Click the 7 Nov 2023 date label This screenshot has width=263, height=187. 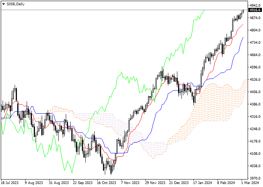click(x=130, y=183)
